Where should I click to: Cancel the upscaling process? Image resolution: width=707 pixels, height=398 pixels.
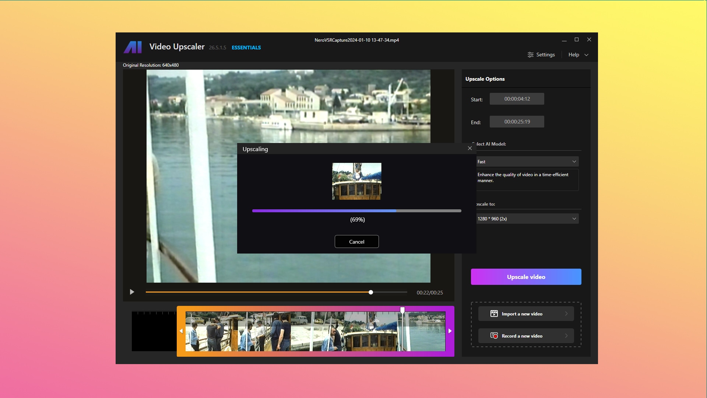[356, 242]
